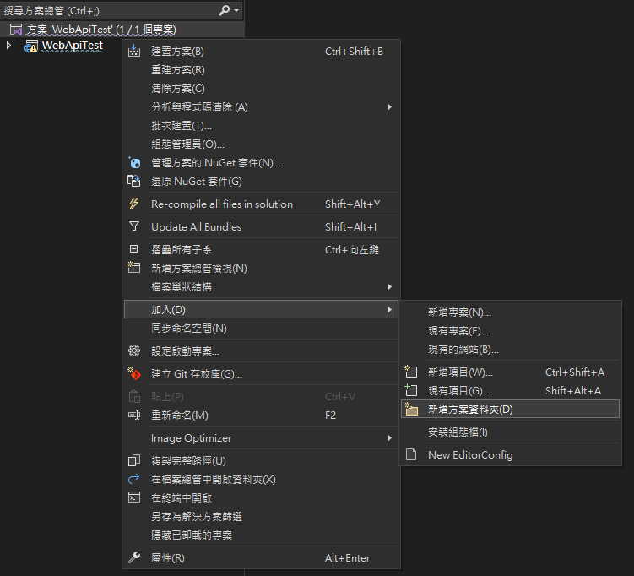Expand Image Optimizer submenu arrow
Screen dimensions: 634x576
[x=390, y=438]
